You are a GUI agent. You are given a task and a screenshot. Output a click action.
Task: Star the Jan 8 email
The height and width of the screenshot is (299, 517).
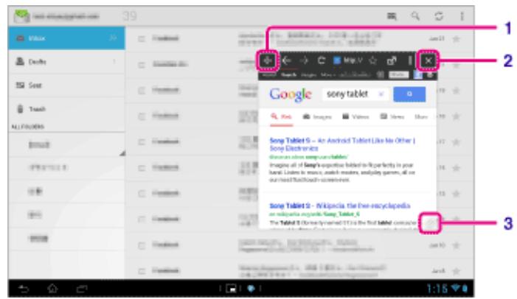click(457, 271)
